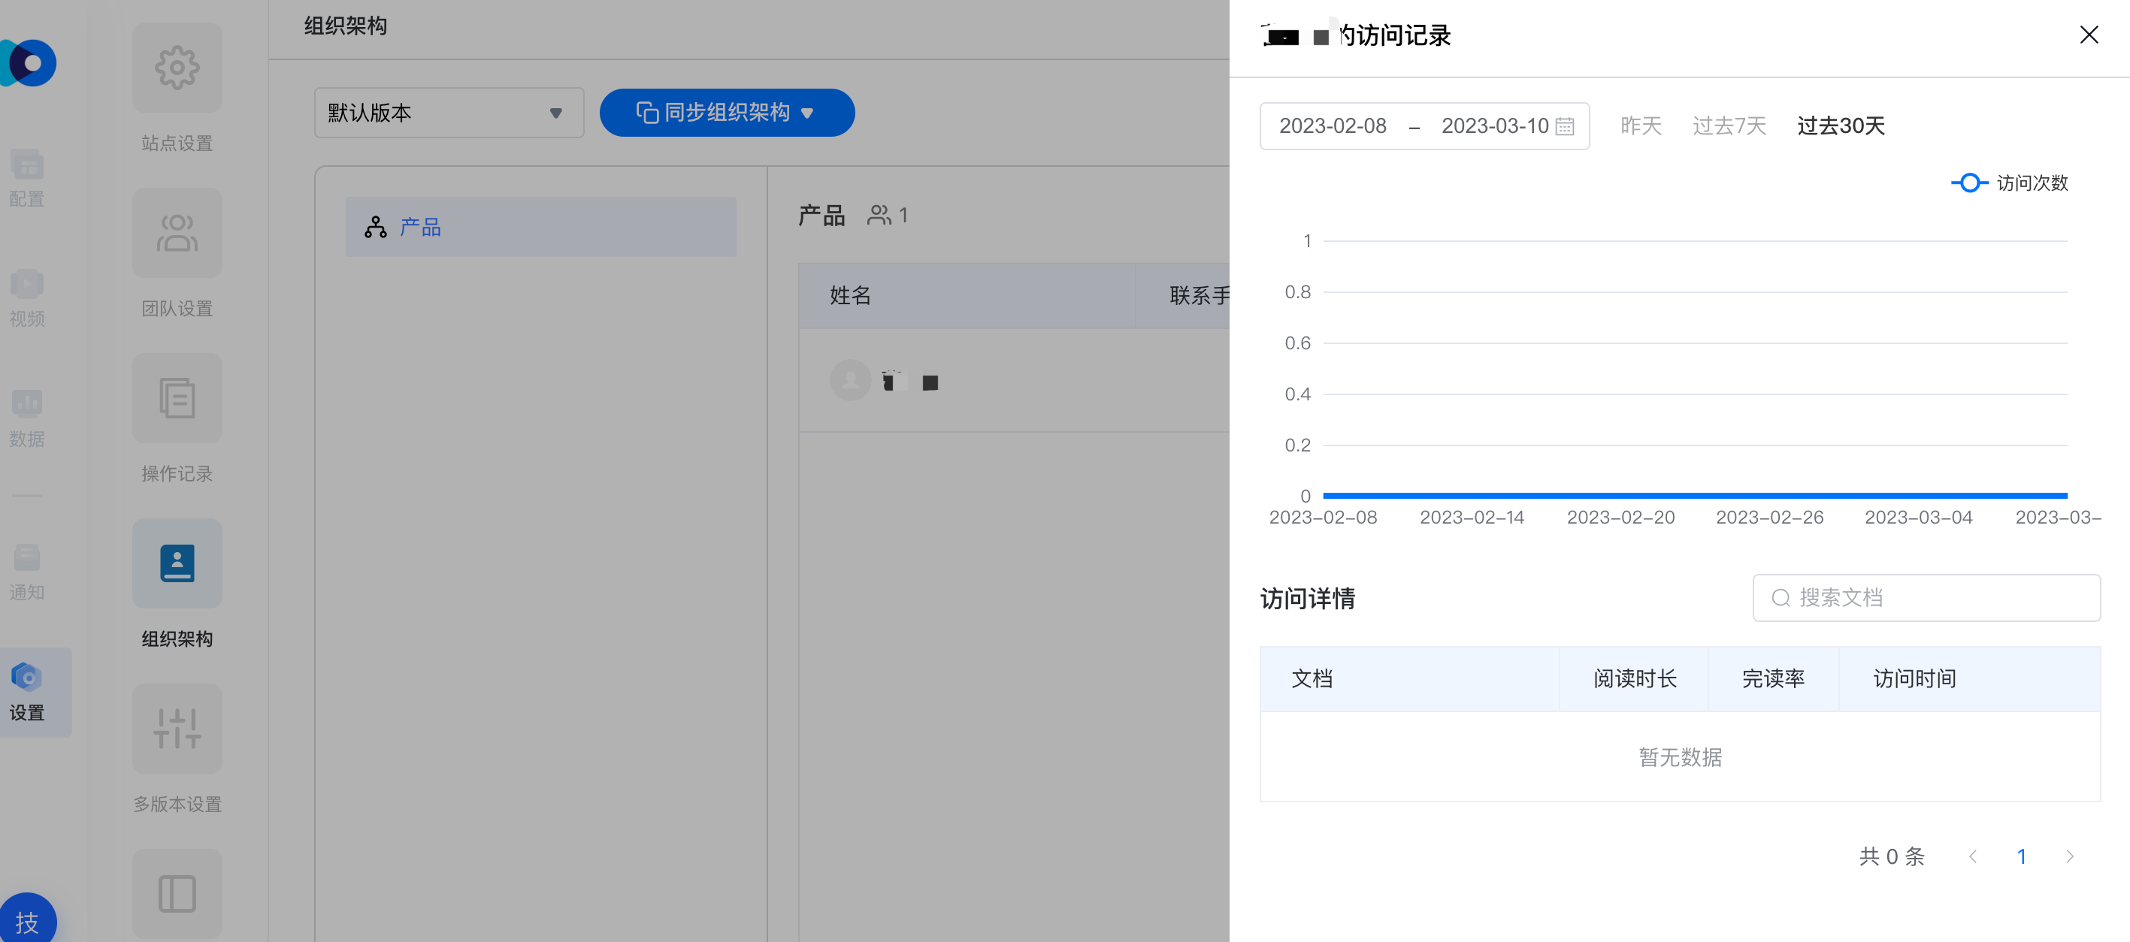Image resolution: width=2130 pixels, height=942 pixels.
Task: Select the 过去7天 quick range
Action: tap(1729, 125)
